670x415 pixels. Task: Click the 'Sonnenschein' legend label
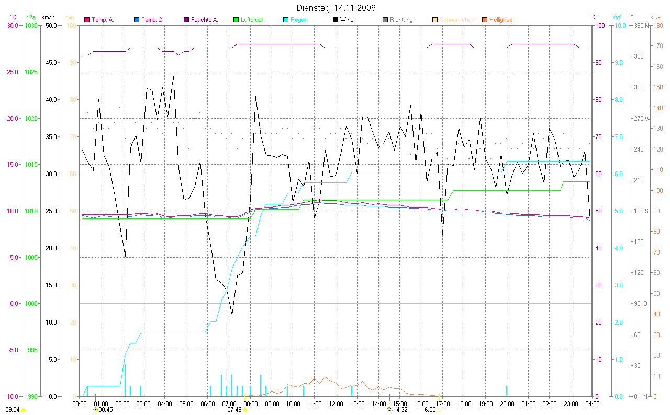(x=457, y=20)
